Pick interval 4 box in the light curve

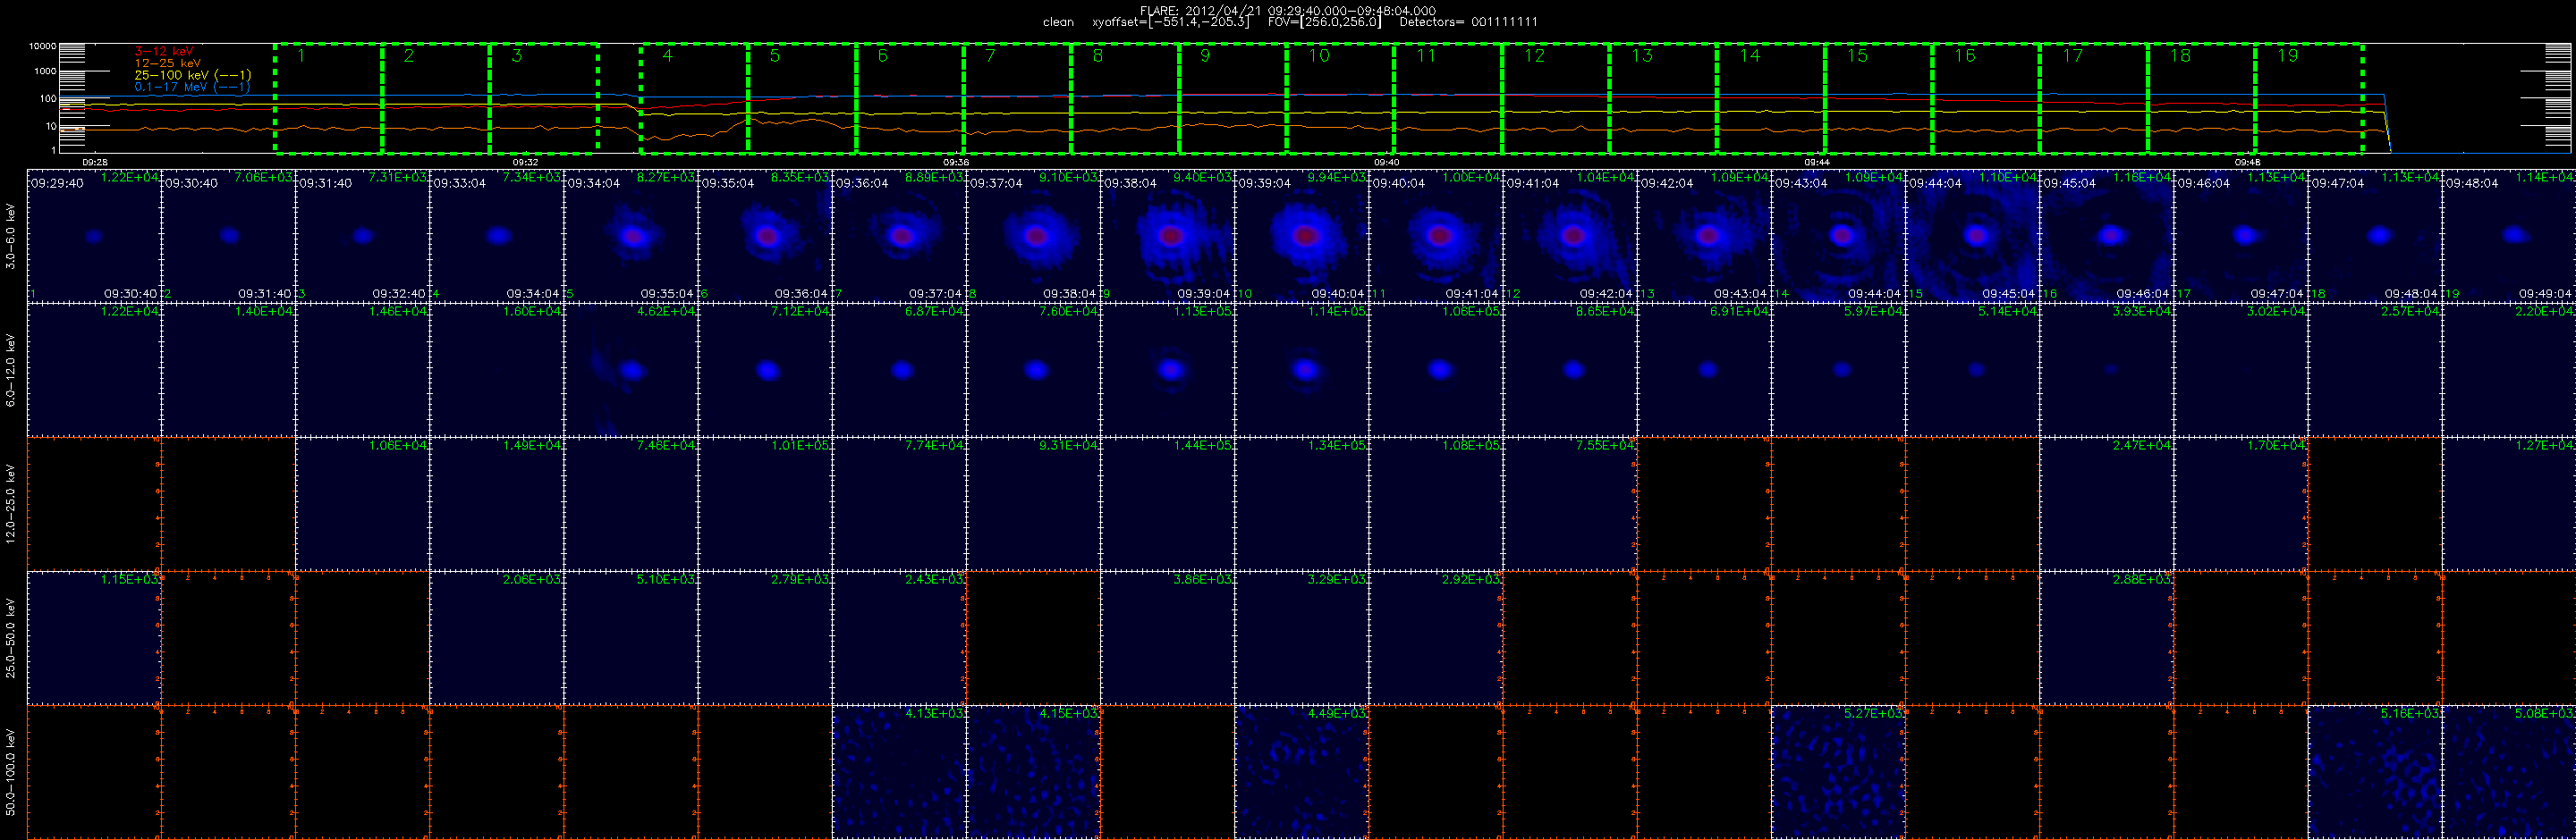click(x=695, y=98)
